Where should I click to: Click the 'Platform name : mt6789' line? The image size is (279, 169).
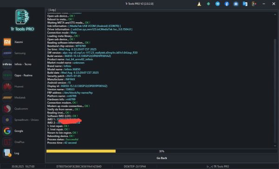[x=61, y=96]
